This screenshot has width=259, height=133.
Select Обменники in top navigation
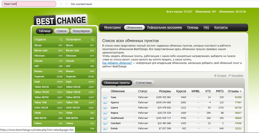coord(134,28)
